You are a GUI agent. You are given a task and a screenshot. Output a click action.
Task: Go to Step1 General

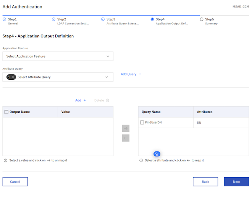[x=11, y=21]
